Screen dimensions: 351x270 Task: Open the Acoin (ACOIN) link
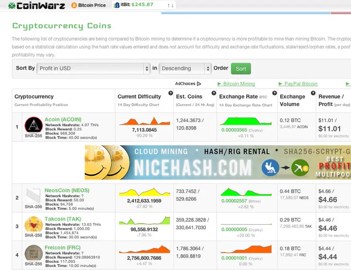coord(63,120)
